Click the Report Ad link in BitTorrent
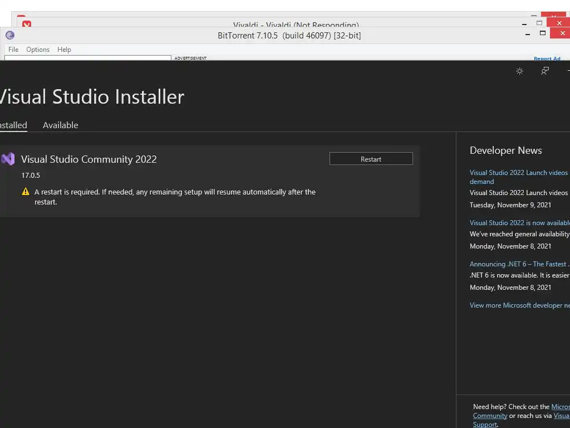The image size is (570, 428). coord(547,58)
